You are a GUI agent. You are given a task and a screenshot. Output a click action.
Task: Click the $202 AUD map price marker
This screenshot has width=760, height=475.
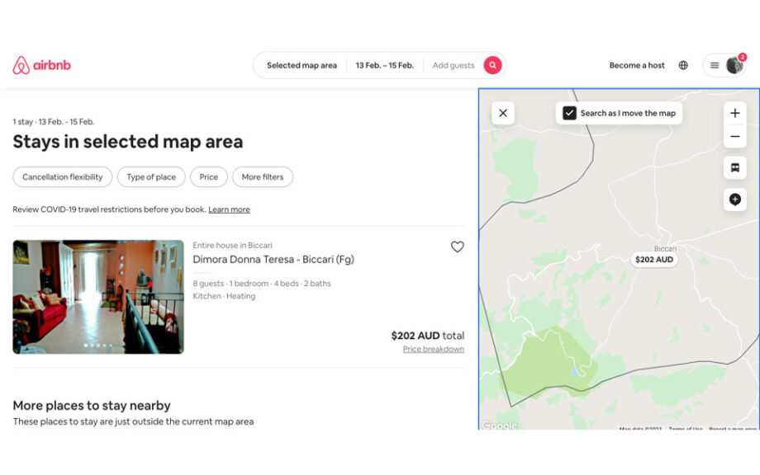[x=654, y=259]
